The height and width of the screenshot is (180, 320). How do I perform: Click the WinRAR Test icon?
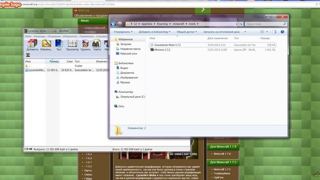pyautogui.click(x=59, y=43)
